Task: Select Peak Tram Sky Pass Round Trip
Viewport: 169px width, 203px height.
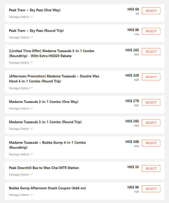Action: 151,31
